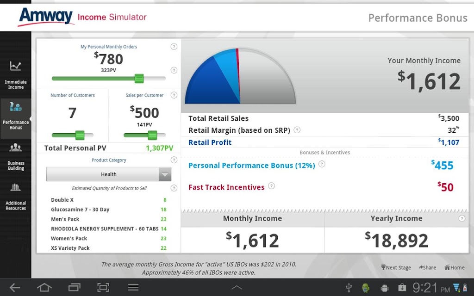Open the Immediate Income section

(x=15, y=75)
